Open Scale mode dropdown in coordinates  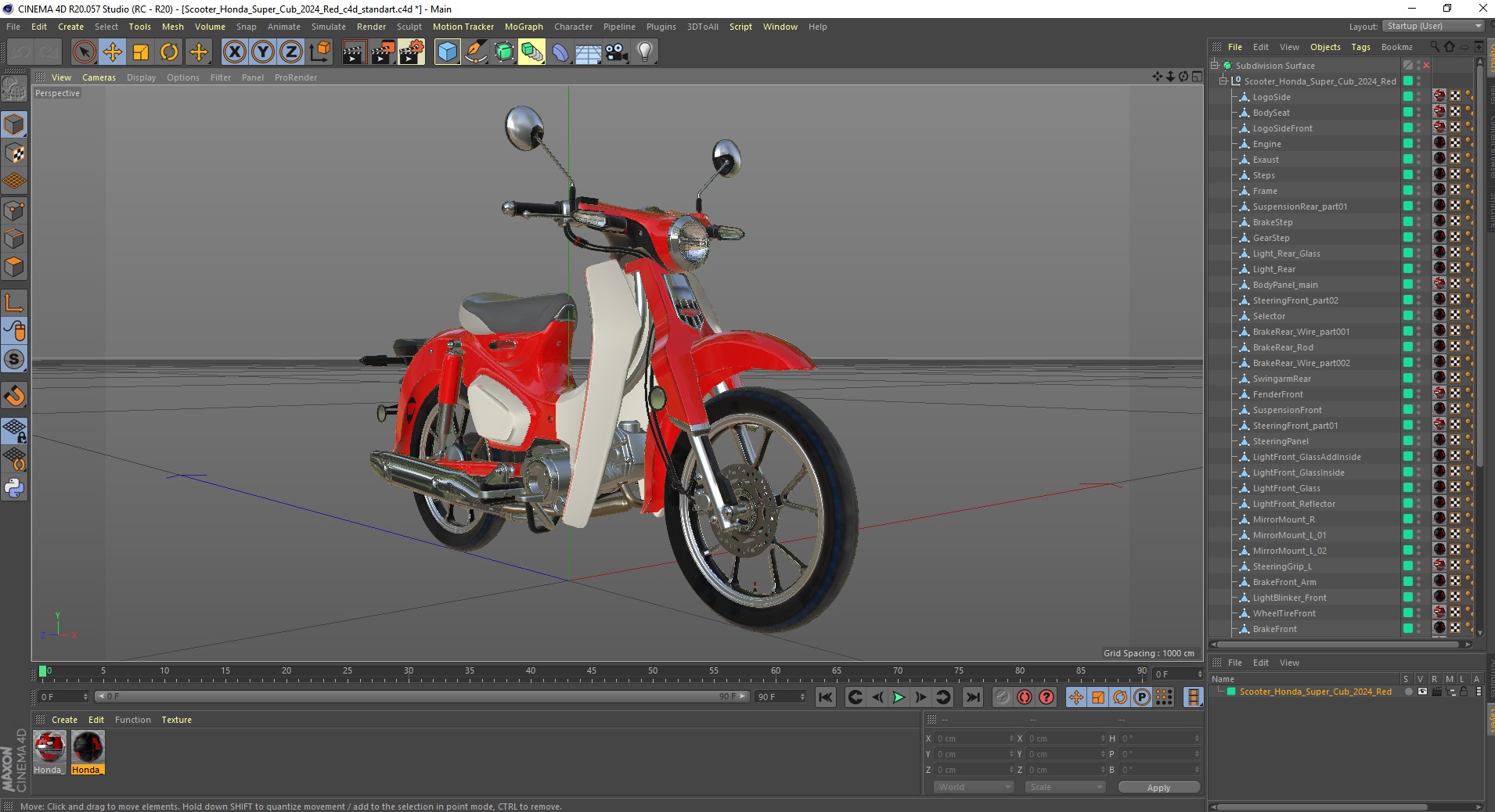coord(1065,787)
